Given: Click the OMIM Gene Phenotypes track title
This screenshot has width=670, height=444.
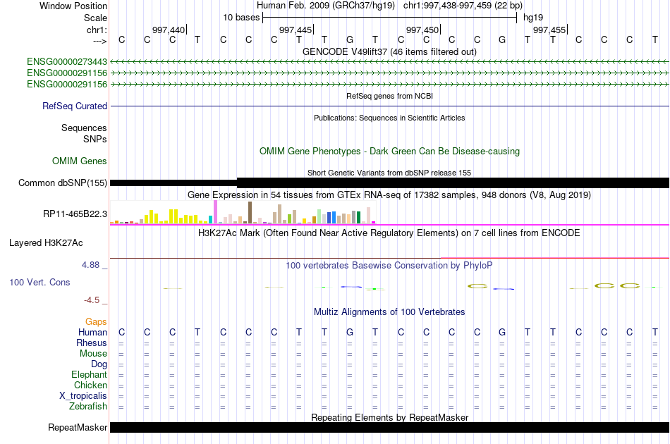Looking at the screenshot, I should pos(389,151).
